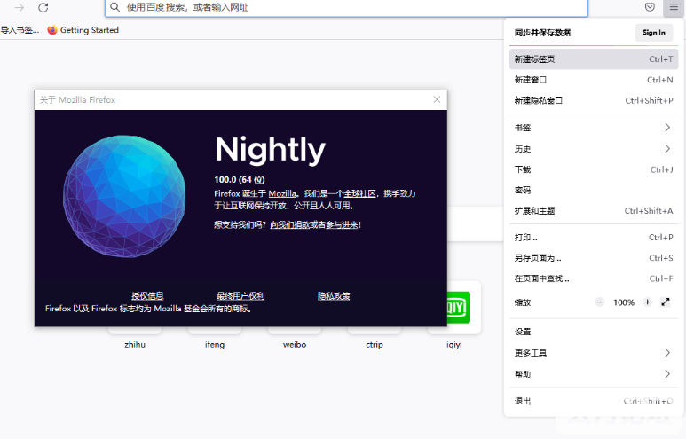Click the zhihu shortcut label
This screenshot has height=439, width=686.
point(135,345)
